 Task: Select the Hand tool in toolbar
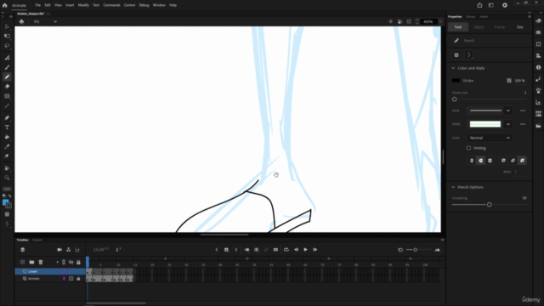pyautogui.click(x=7, y=168)
